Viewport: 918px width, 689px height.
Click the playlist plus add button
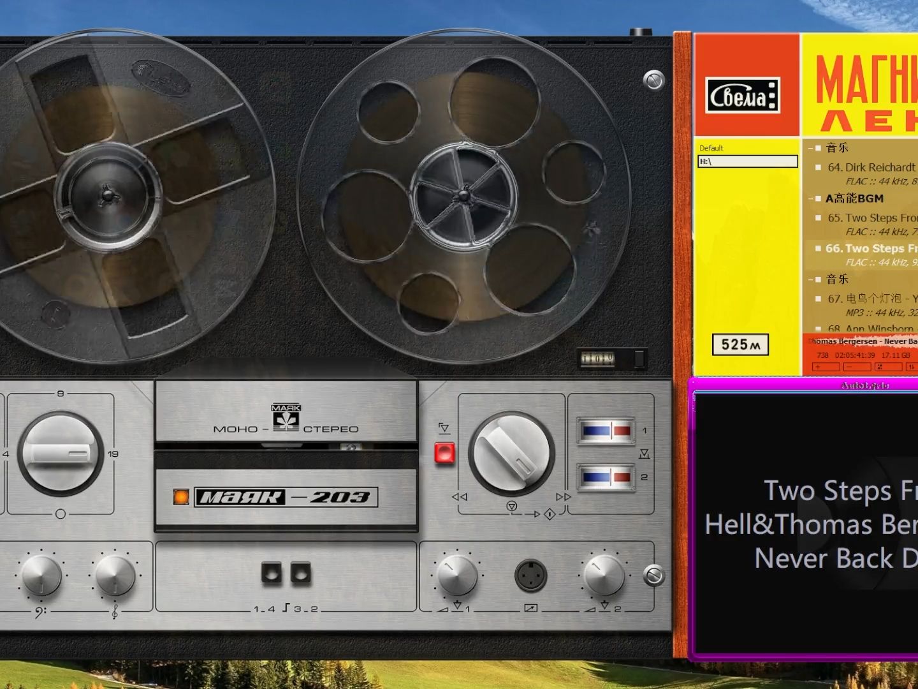[826, 367]
